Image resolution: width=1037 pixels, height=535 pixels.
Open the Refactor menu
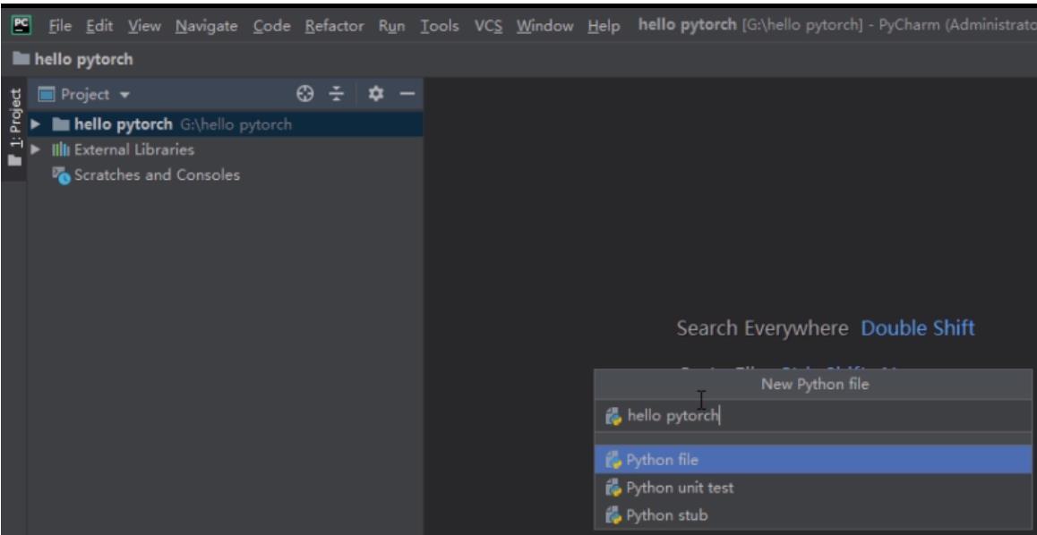pos(334,27)
